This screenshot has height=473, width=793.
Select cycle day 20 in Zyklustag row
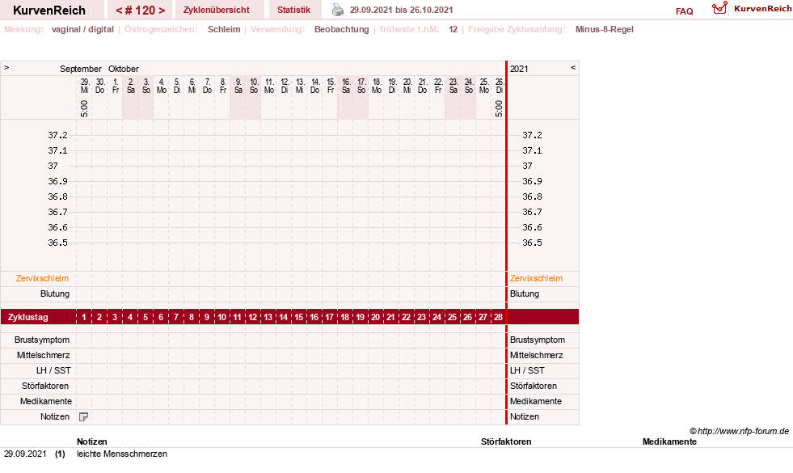[x=375, y=317]
